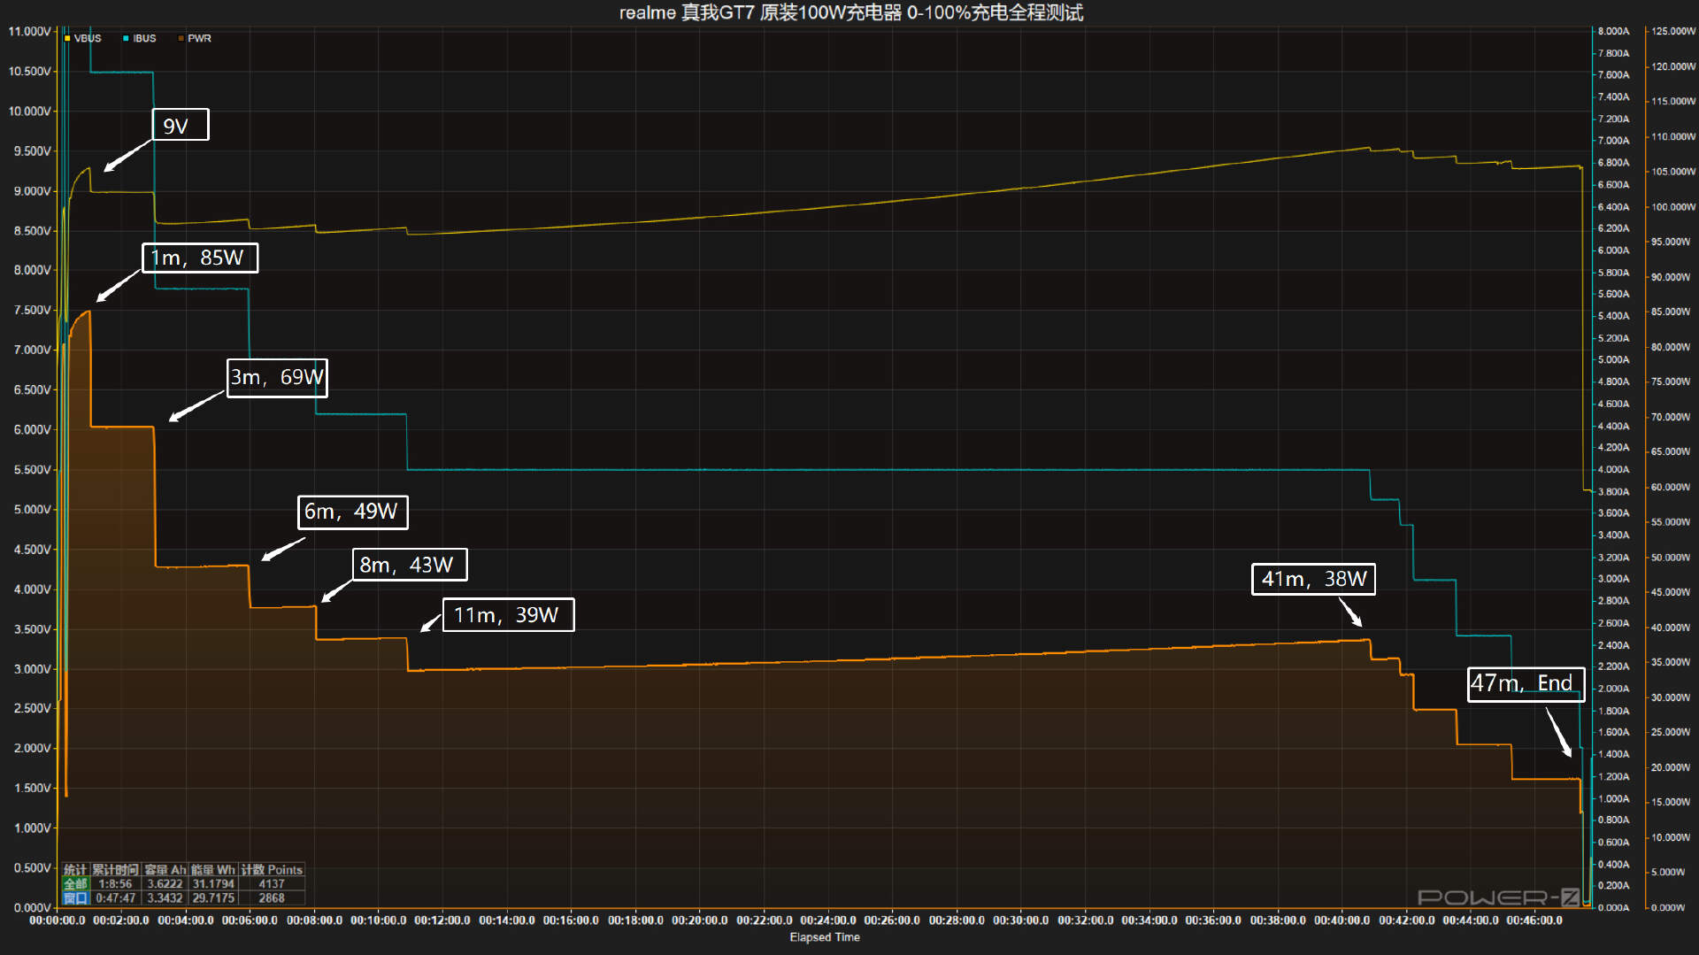The height and width of the screenshot is (955, 1699).
Task: Click the Elapsed Time axis label
Action: point(825,937)
